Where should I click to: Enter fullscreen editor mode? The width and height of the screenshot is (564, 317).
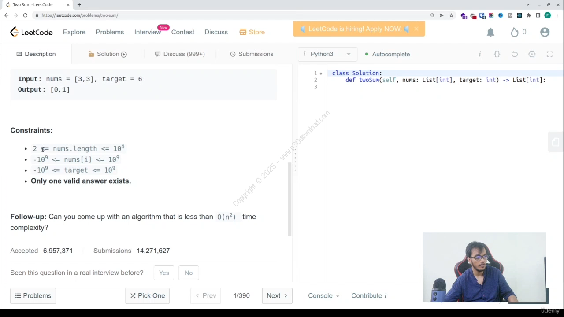tap(549, 54)
